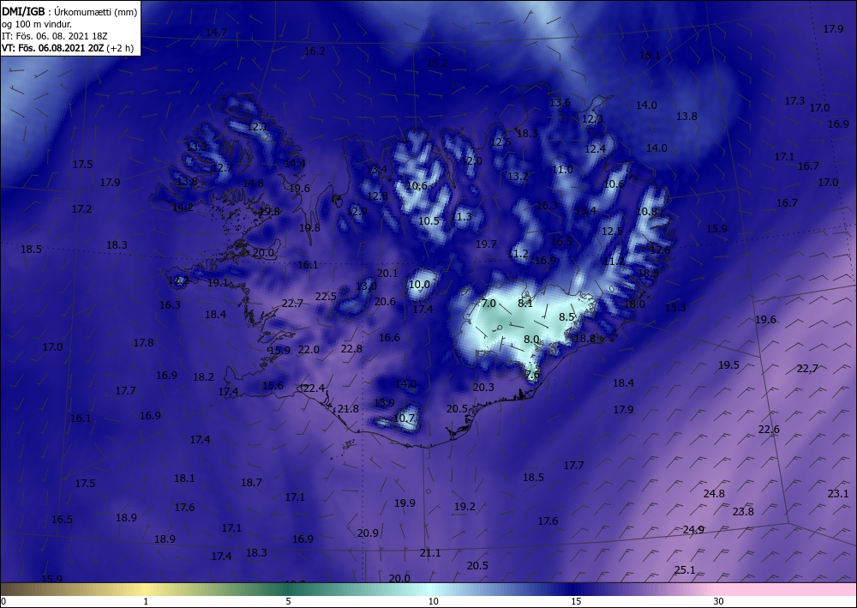857x608 pixels.
Task: Click the color scale label '1'
Action: pos(146,601)
